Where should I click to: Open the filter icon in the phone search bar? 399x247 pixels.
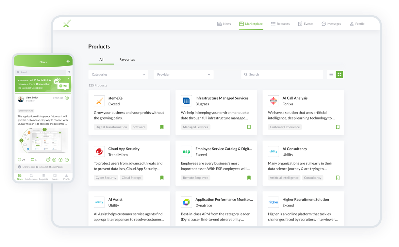pos(69,72)
